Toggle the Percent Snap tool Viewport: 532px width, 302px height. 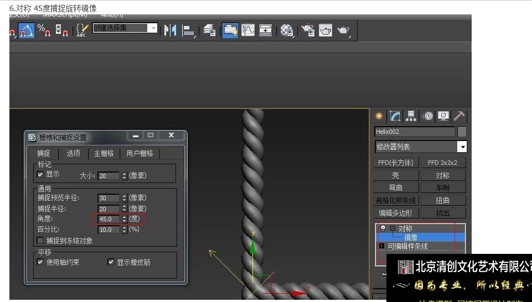[x=44, y=30]
